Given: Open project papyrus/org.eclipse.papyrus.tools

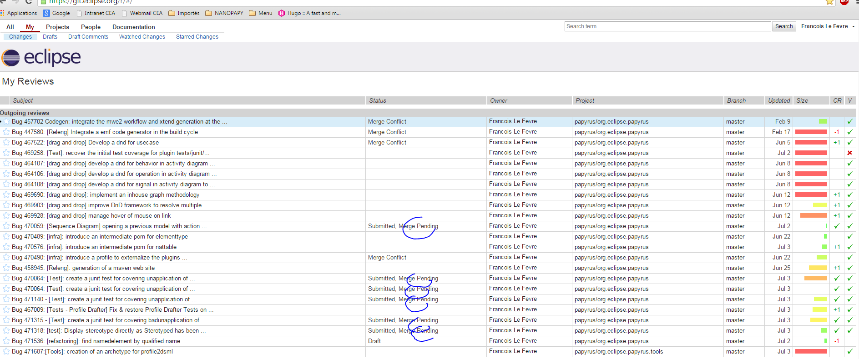Looking at the screenshot, I should tap(619, 351).
